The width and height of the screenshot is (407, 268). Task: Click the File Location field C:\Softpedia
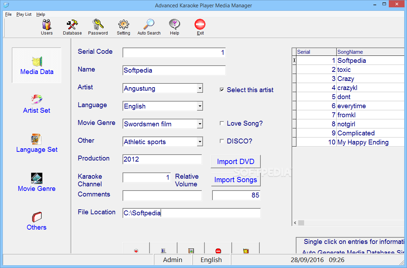click(191, 213)
